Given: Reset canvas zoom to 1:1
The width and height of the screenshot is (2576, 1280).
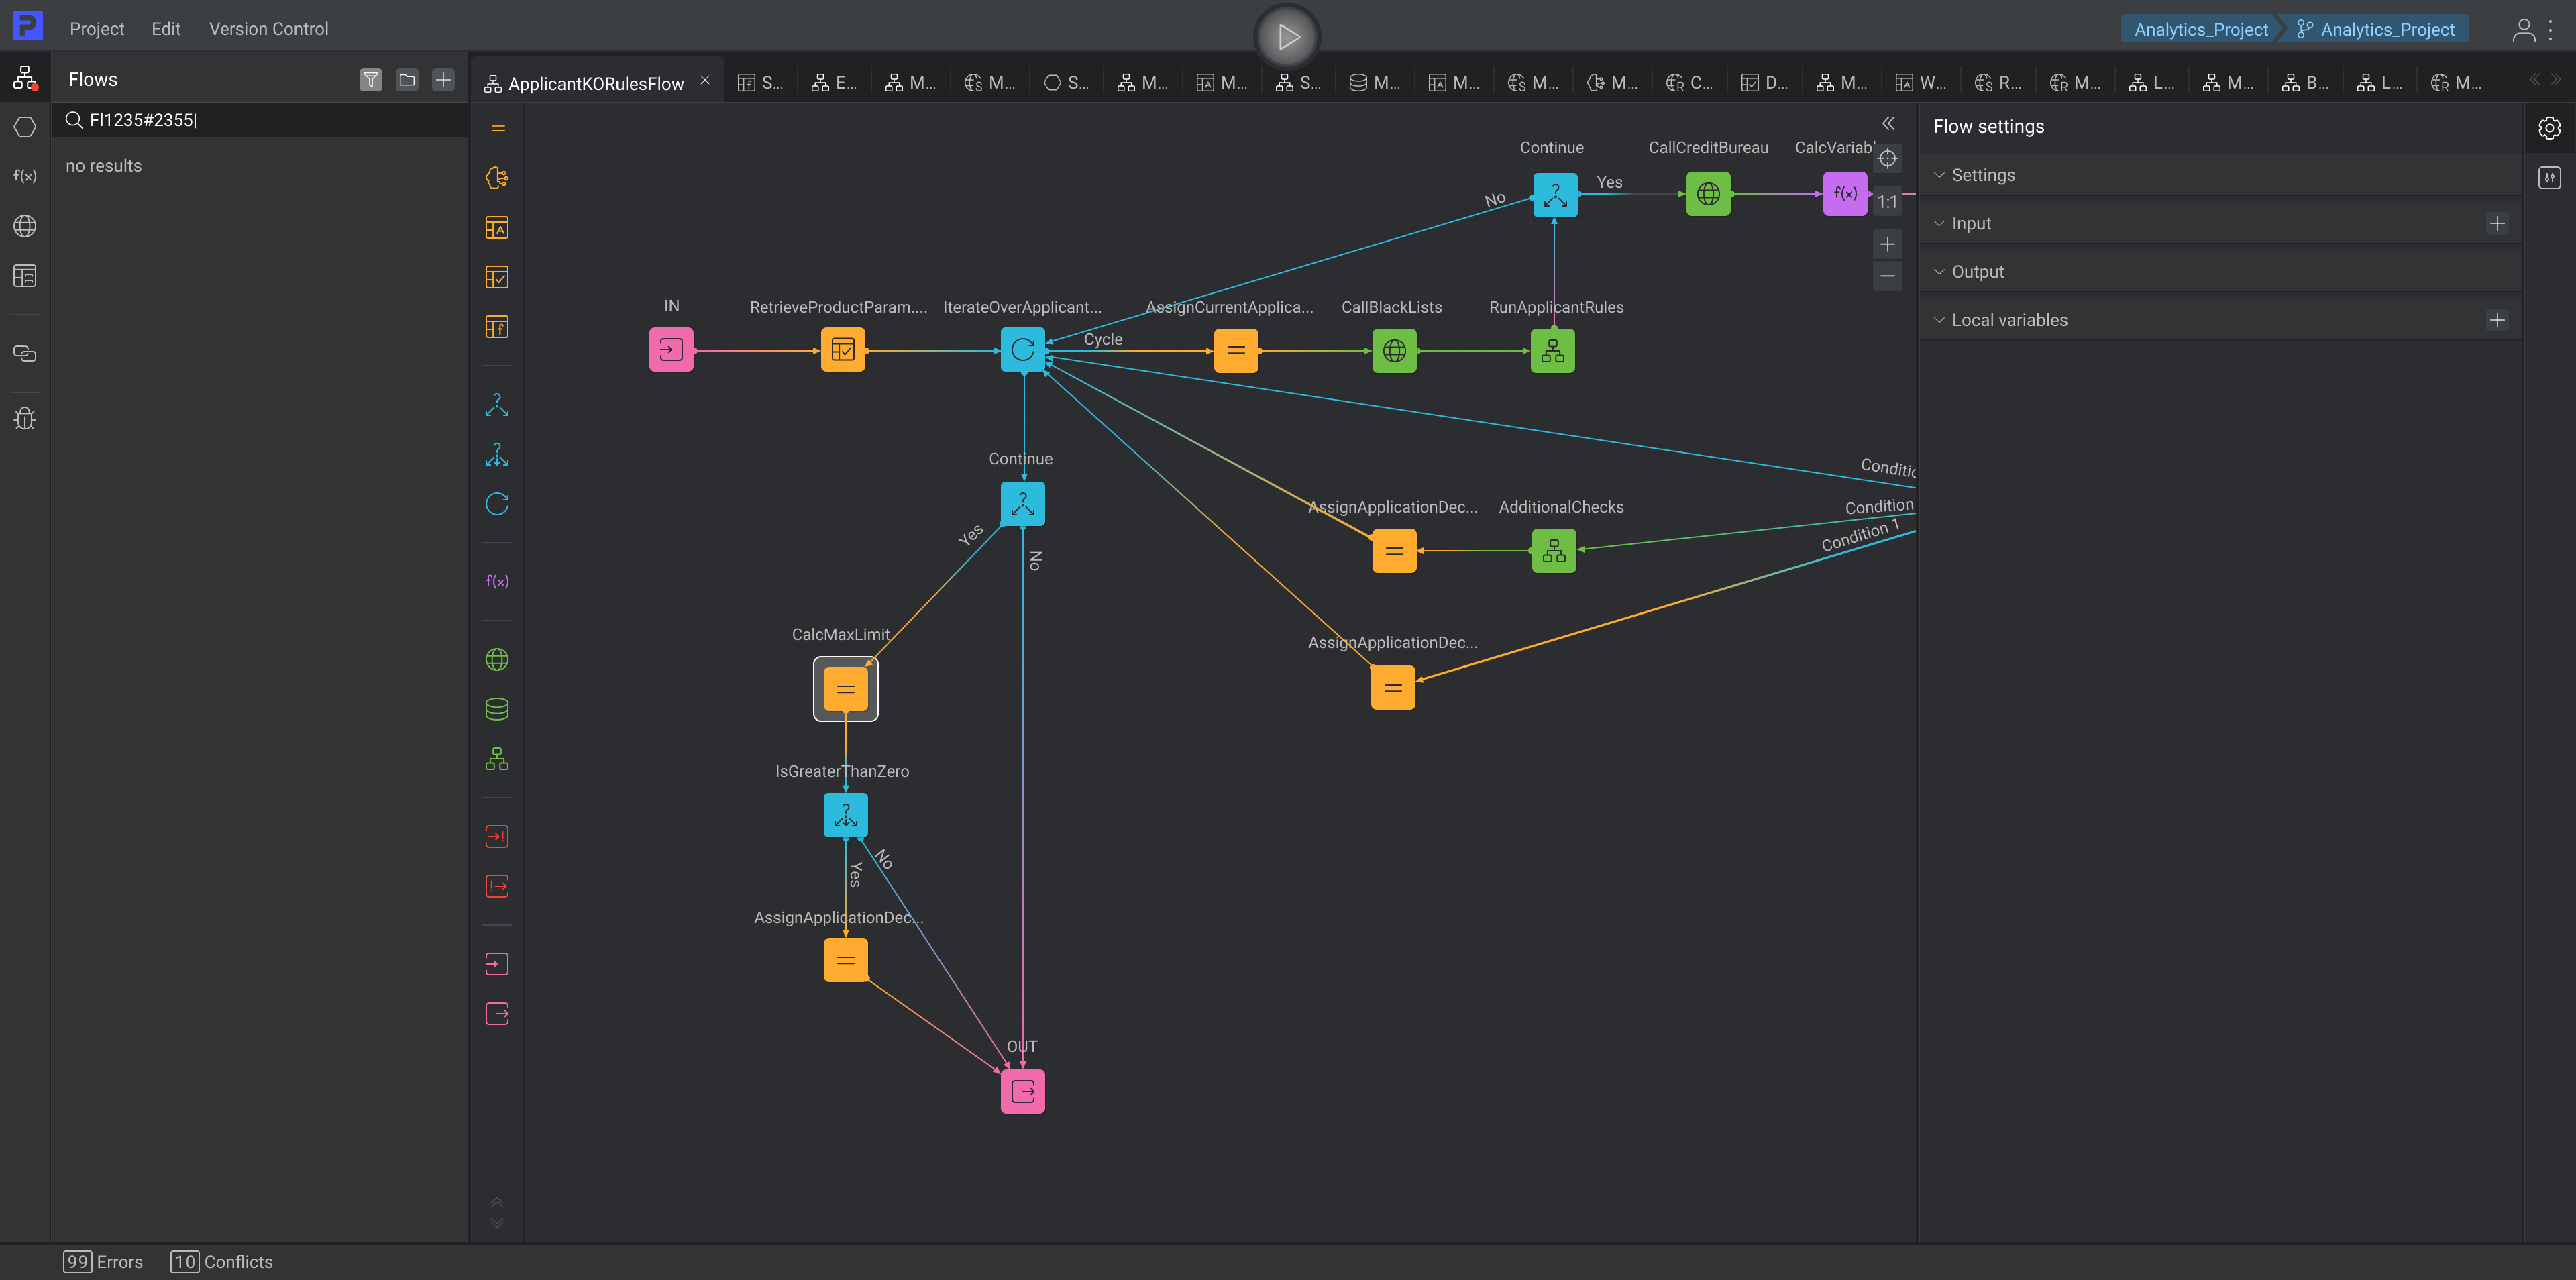Looking at the screenshot, I should (1887, 202).
